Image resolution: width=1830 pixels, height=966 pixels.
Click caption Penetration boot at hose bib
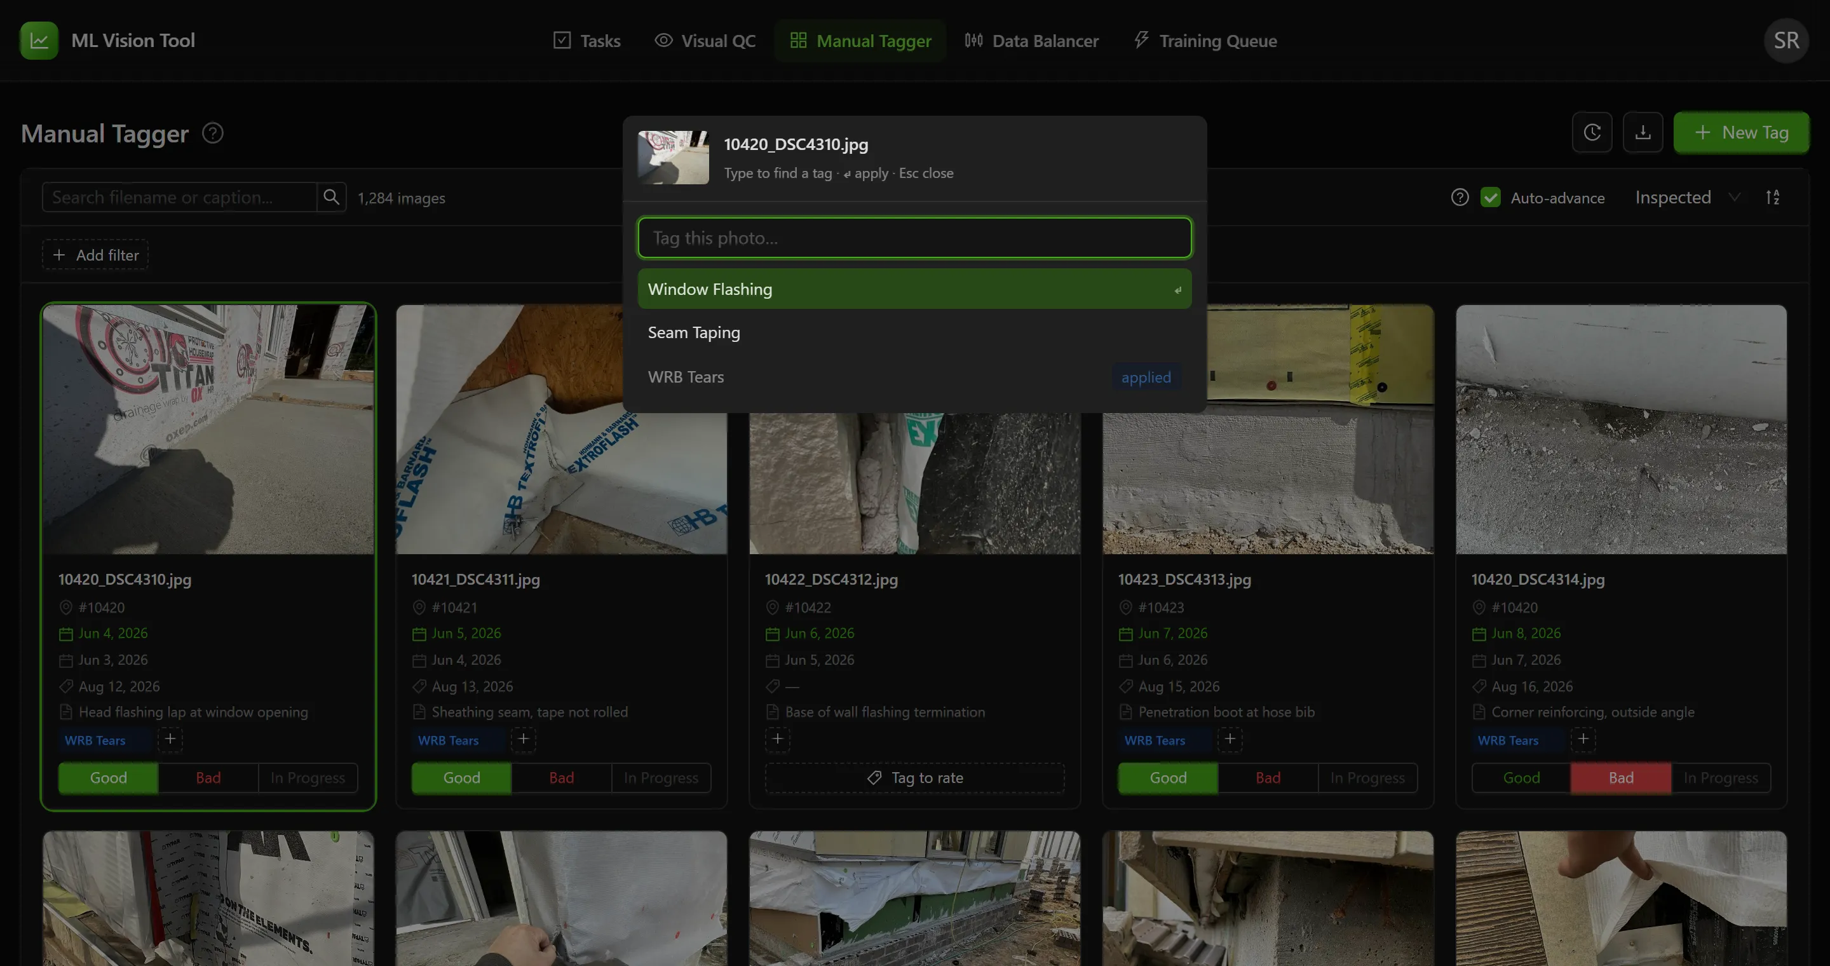click(x=1226, y=712)
